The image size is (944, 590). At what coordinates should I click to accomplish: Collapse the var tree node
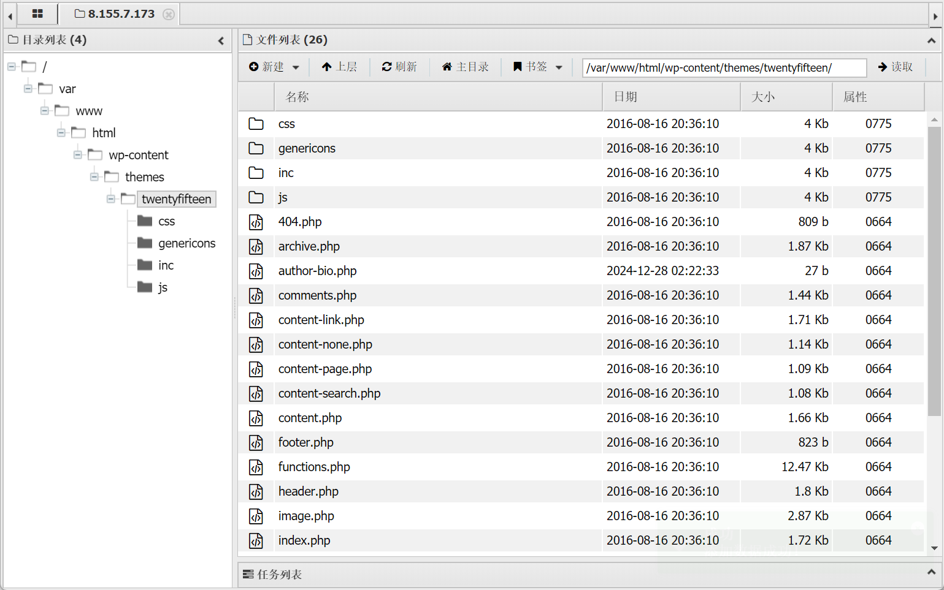coord(28,88)
